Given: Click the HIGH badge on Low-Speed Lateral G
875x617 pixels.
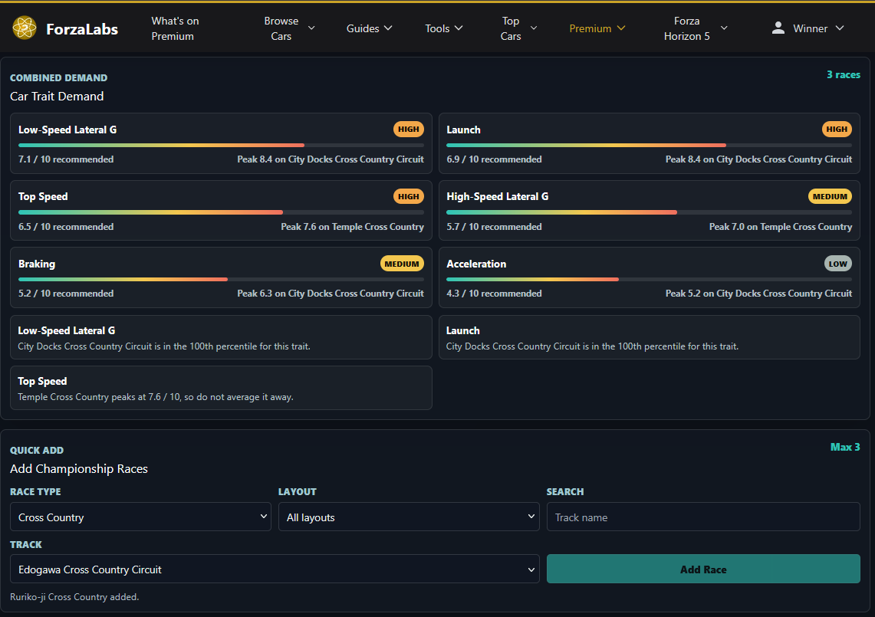Looking at the screenshot, I should pos(409,130).
